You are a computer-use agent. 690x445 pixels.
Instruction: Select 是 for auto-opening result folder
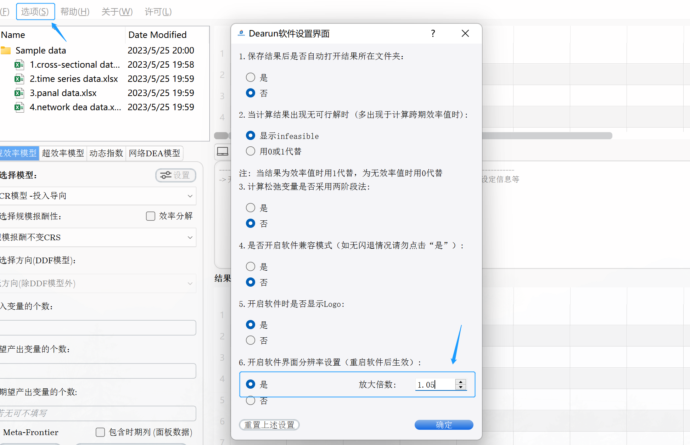[x=251, y=77]
